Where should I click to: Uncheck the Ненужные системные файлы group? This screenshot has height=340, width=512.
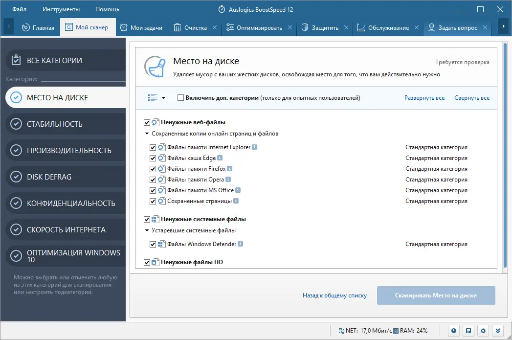click(x=147, y=219)
